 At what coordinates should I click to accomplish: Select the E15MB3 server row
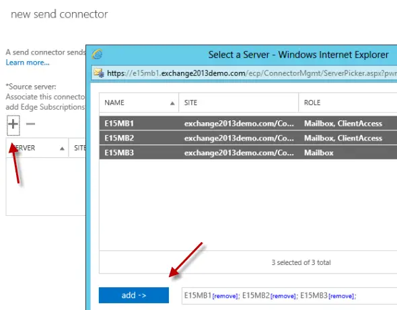[248, 153]
